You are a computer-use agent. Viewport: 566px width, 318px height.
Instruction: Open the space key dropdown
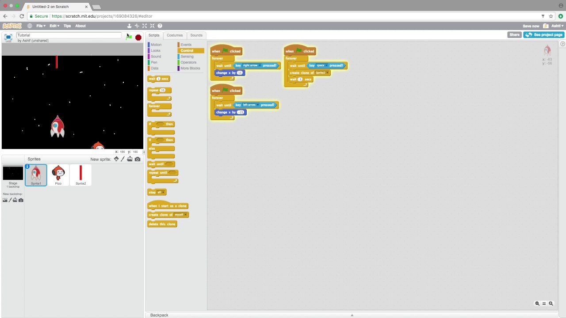click(327, 66)
